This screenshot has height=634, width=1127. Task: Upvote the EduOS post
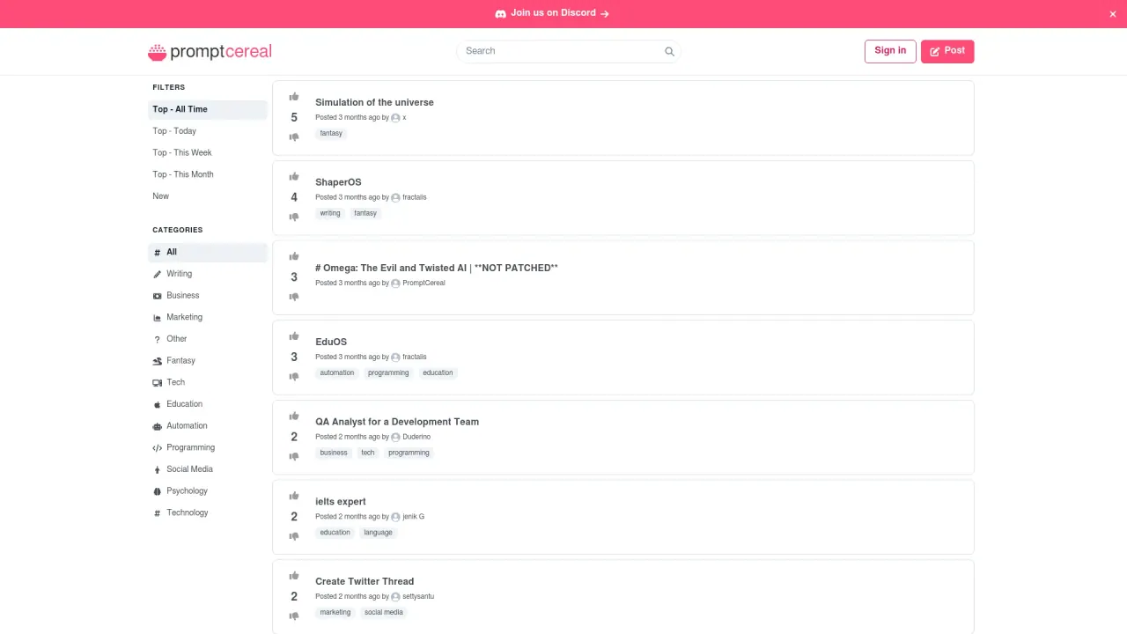[x=294, y=336]
